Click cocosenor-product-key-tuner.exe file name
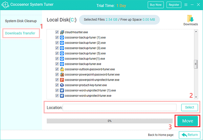This screenshot has width=203, height=140. (x=86, y=85)
